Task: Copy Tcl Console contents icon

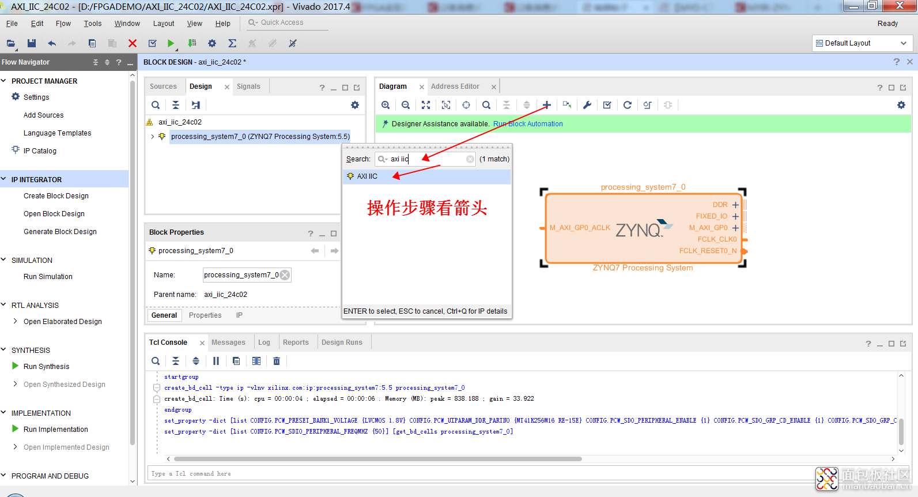Action: 236,361
